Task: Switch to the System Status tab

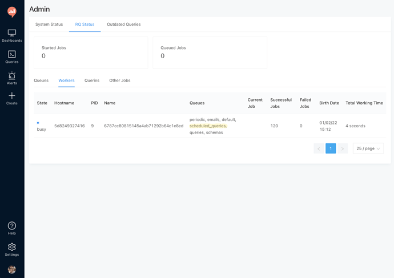Action: pyautogui.click(x=49, y=25)
